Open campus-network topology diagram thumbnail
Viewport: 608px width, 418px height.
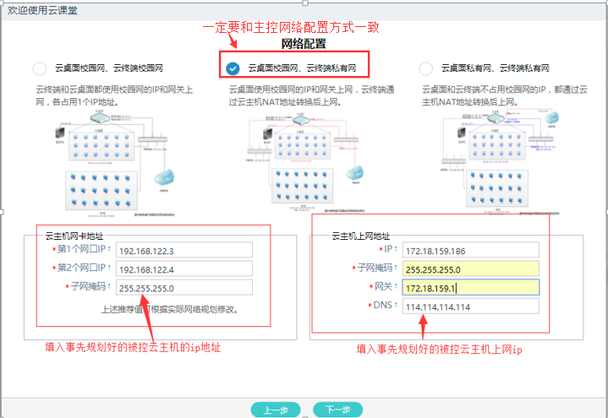coord(115,163)
